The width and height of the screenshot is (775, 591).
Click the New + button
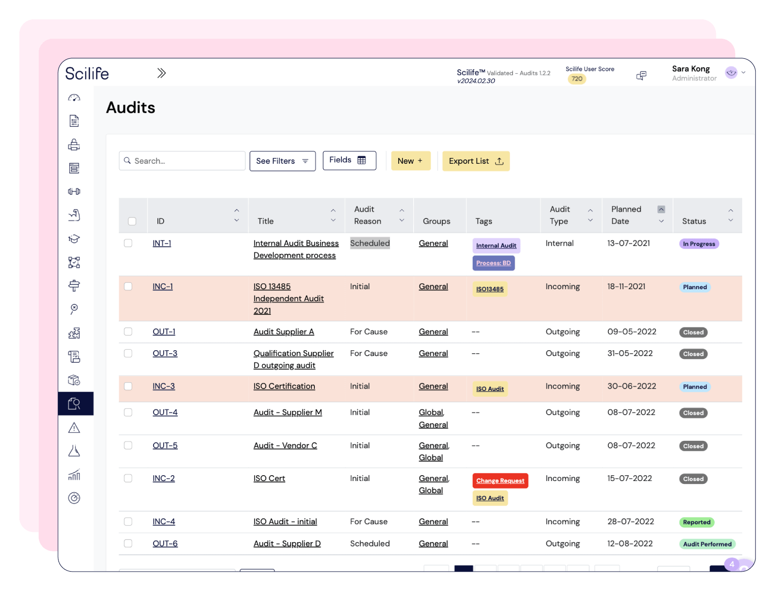pyautogui.click(x=410, y=161)
